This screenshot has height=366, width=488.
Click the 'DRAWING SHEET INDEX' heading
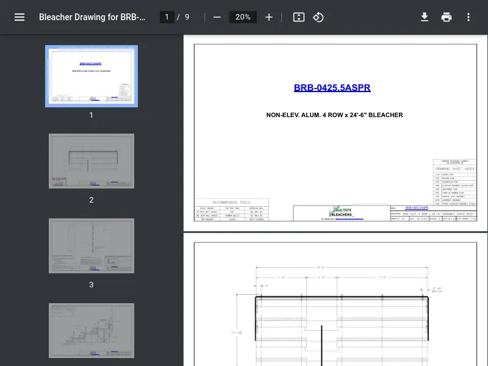(454, 169)
